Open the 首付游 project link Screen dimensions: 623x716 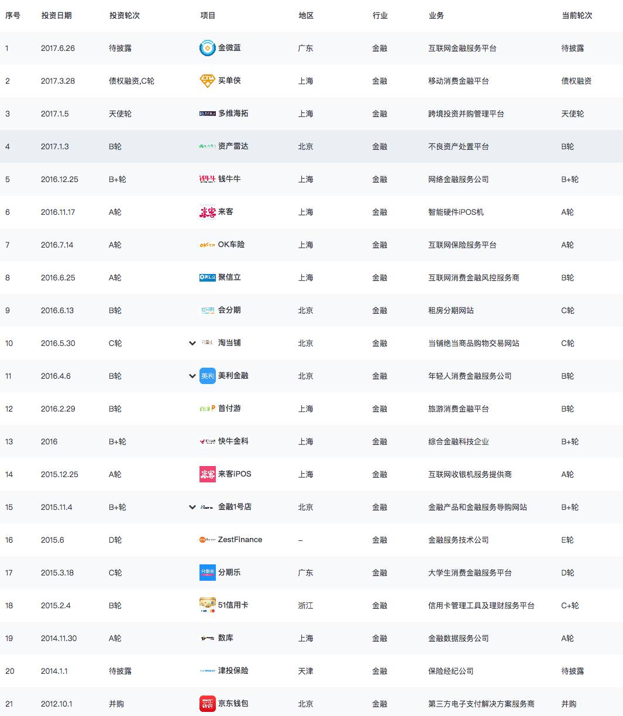(229, 409)
